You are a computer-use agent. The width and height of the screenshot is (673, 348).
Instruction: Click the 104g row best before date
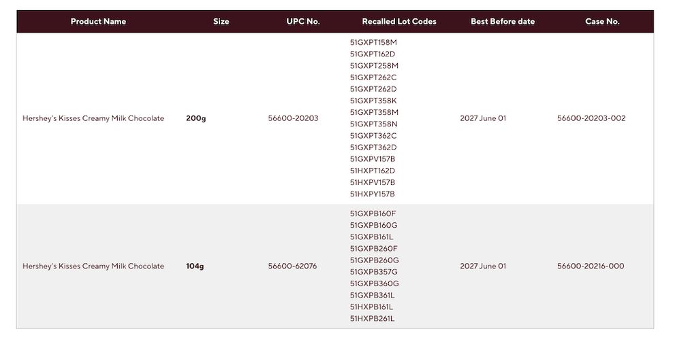click(x=483, y=266)
